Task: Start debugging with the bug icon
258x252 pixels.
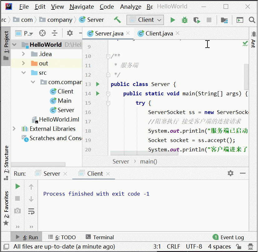Action: tap(185, 20)
